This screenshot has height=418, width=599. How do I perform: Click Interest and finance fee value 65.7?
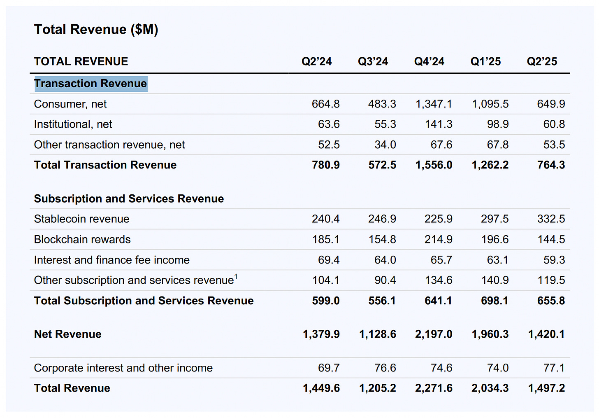(x=441, y=260)
